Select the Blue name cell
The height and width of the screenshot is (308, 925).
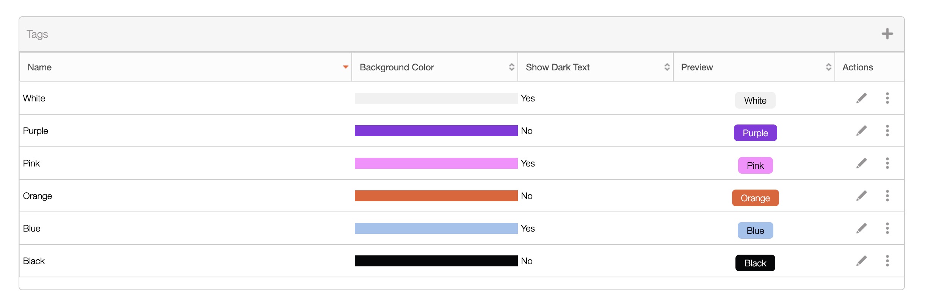[x=32, y=229]
